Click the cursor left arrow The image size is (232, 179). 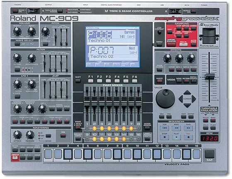click(181, 99)
